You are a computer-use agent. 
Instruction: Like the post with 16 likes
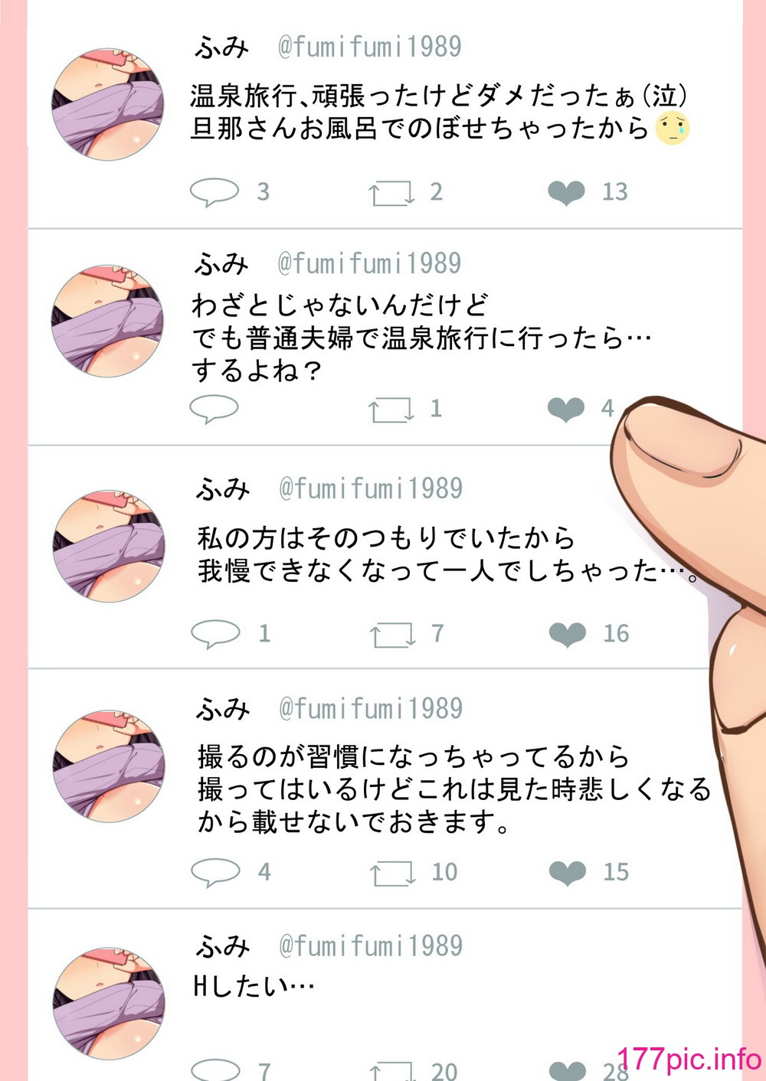(568, 635)
